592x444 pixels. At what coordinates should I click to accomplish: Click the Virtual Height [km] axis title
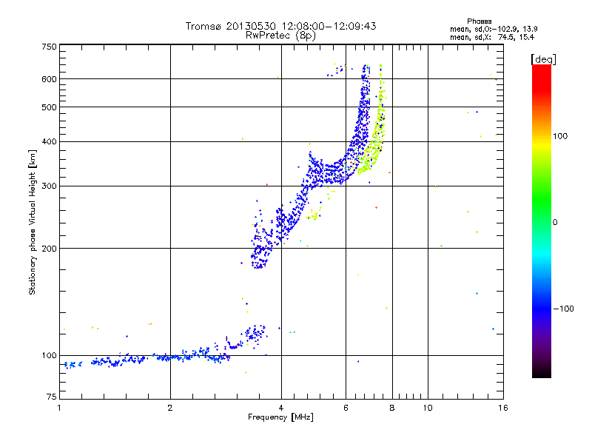[33, 222]
